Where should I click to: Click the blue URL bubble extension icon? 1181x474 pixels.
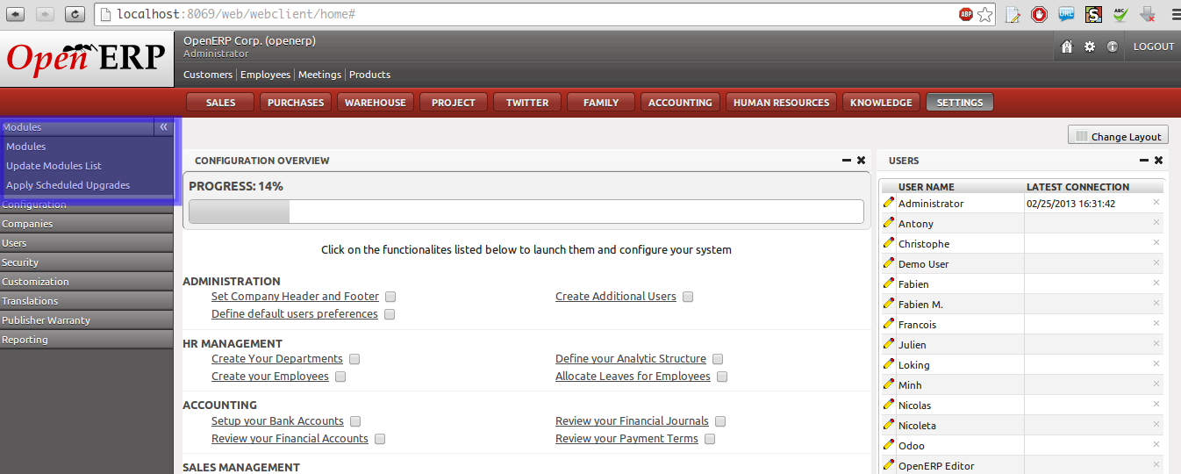click(1066, 14)
